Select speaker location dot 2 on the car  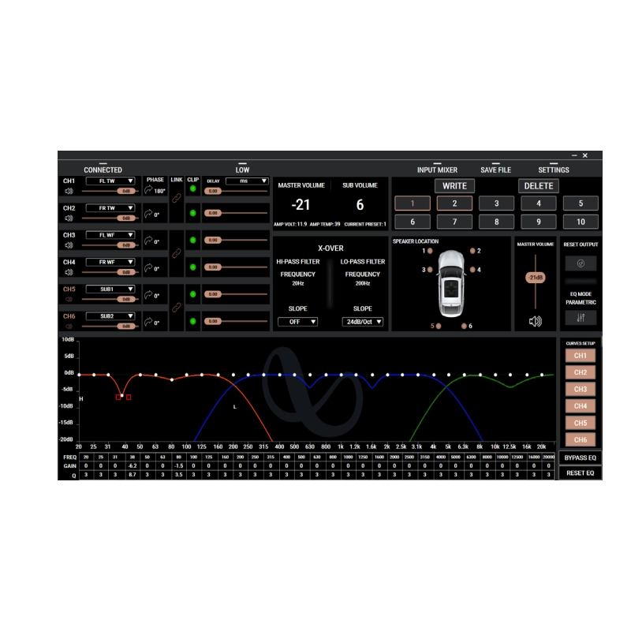(473, 251)
